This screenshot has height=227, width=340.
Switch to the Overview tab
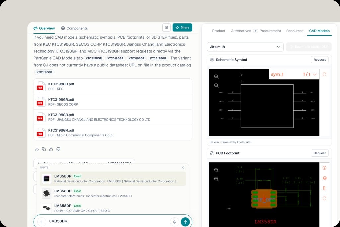tap(44, 28)
